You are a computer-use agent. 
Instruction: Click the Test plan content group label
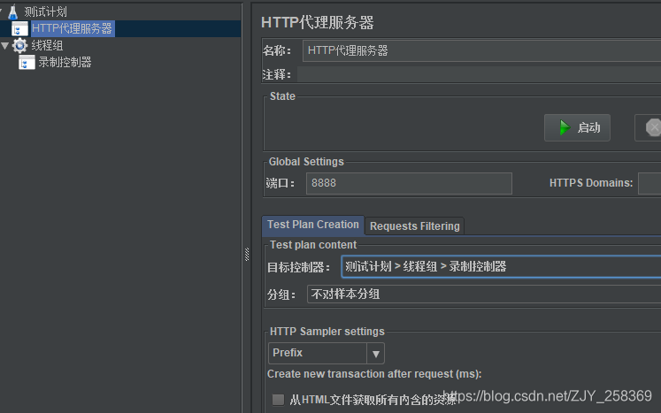[313, 245]
